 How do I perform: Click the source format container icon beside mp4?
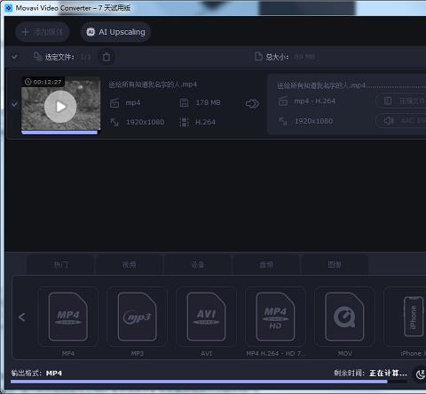click(114, 103)
